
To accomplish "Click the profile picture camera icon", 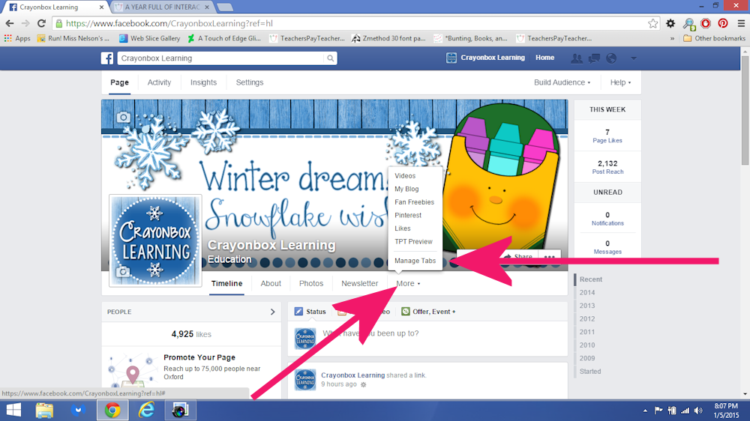I will [123, 271].
